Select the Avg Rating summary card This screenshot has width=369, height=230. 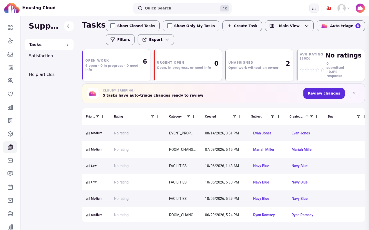coord(331,65)
